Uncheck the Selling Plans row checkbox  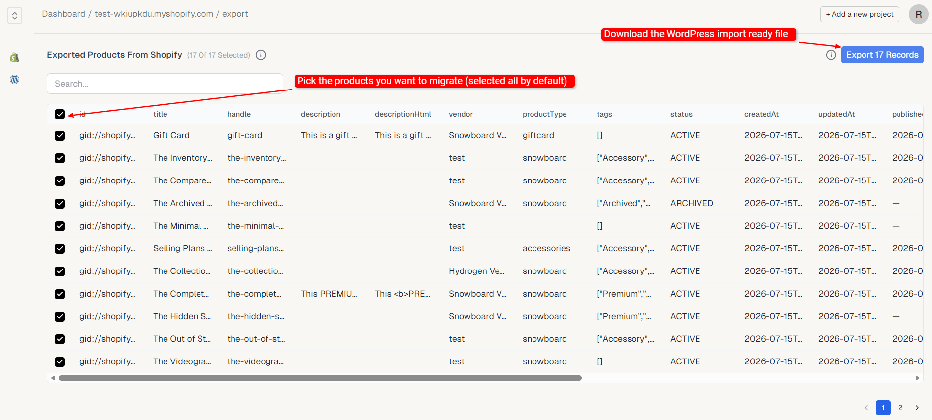[60, 249]
